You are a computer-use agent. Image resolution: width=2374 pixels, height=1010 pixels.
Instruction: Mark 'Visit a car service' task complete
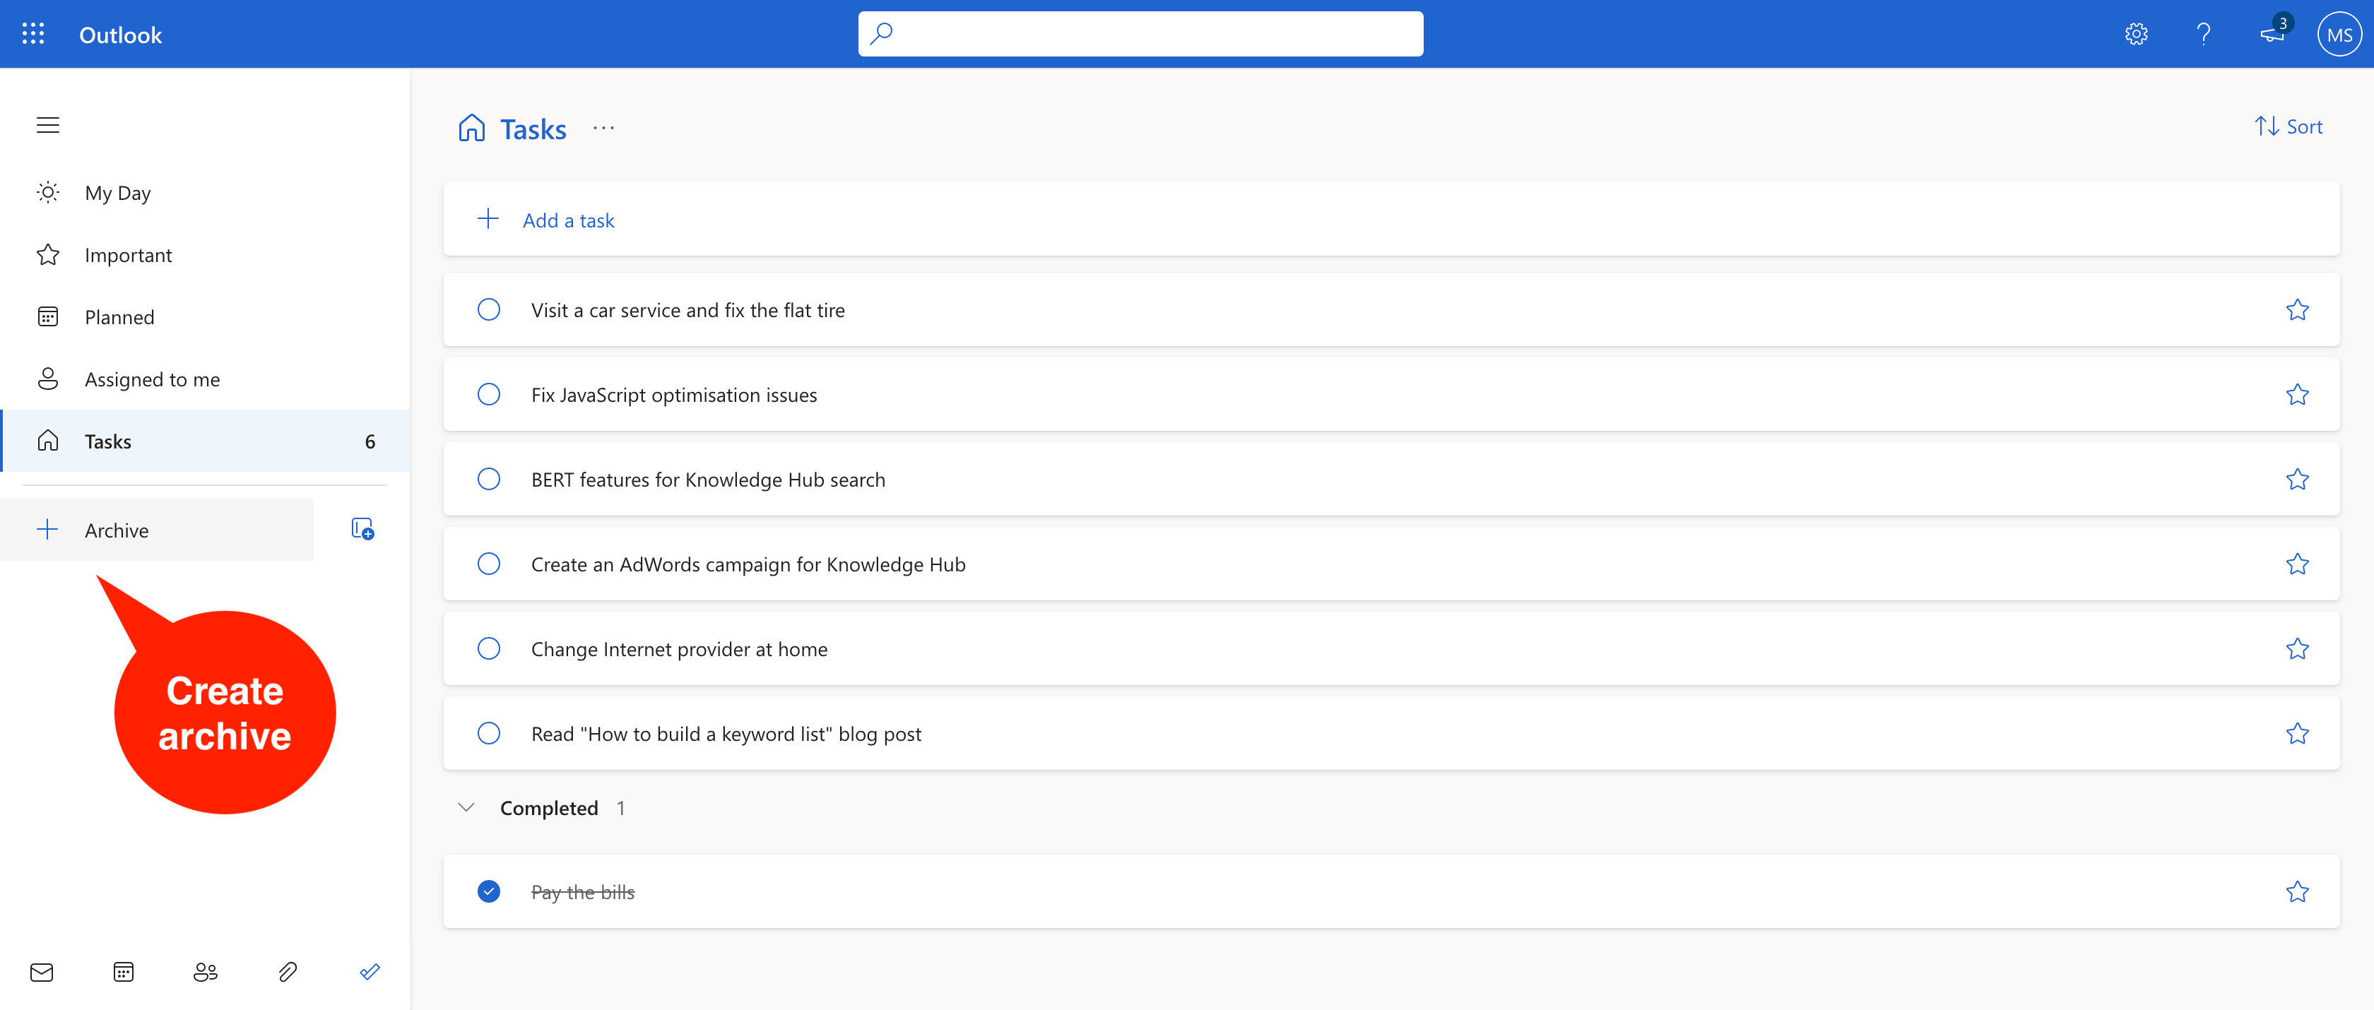[488, 309]
